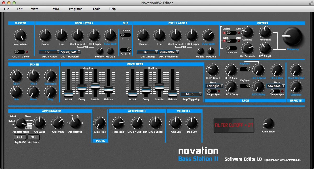The image size is (314, 169).
Task: Toggle the Classic/Acid filter type switch
Action: point(231,33)
